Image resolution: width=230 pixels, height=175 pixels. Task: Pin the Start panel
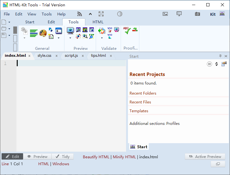point(221,56)
